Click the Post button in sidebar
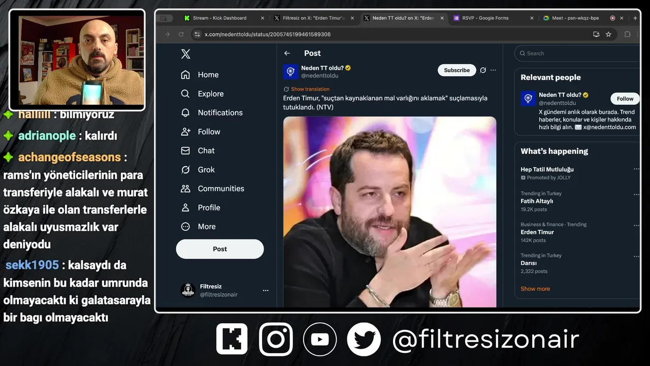Viewport: 650px width, 366px height. pos(220,249)
